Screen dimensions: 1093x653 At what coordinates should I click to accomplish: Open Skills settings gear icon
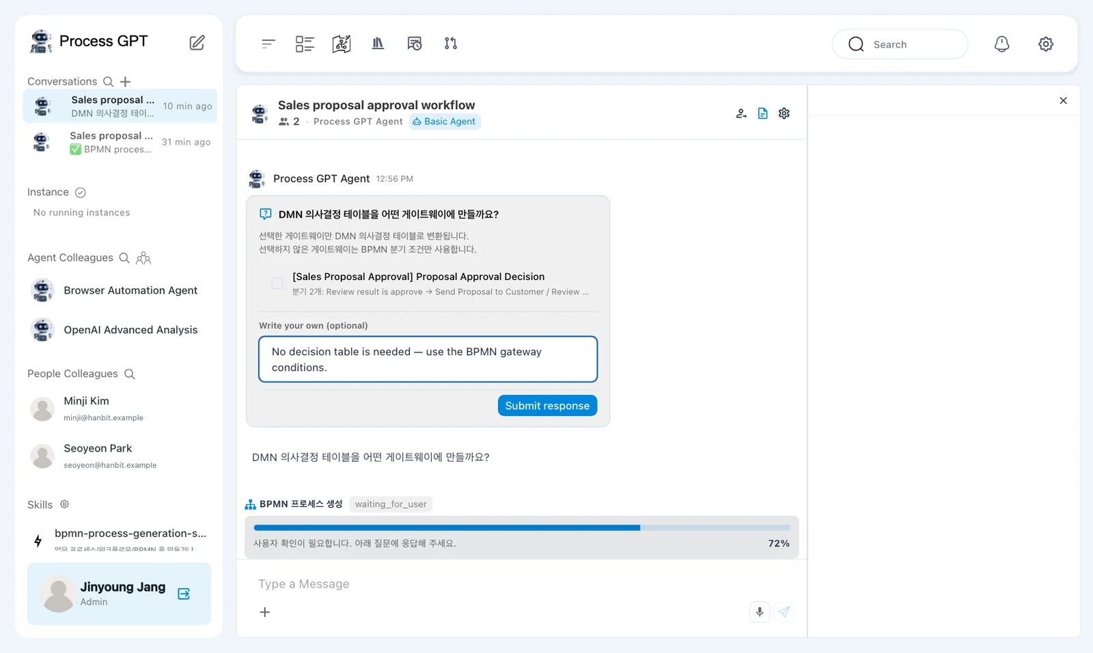tap(65, 504)
